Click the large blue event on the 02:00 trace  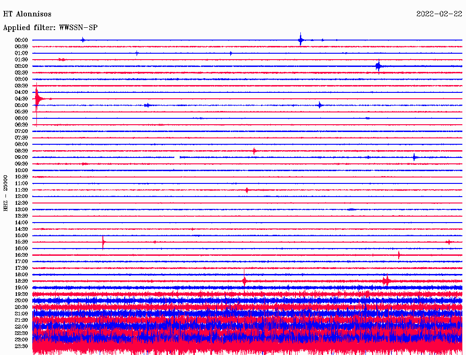[378, 66]
